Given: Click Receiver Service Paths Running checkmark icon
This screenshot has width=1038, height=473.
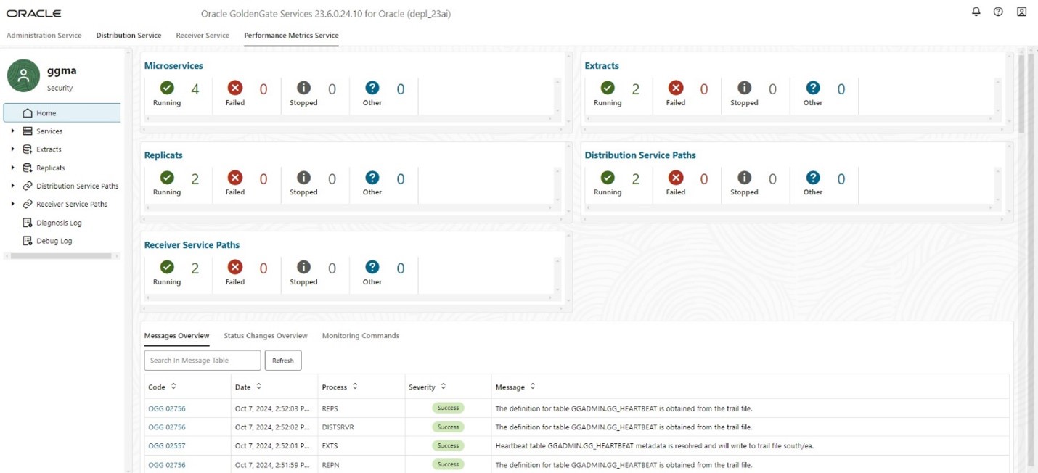Looking at the screenshot, I should click(167, 267).
